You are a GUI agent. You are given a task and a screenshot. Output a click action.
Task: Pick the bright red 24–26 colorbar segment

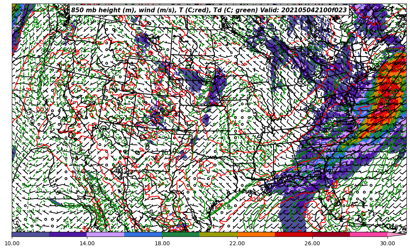tap(293, 234)
